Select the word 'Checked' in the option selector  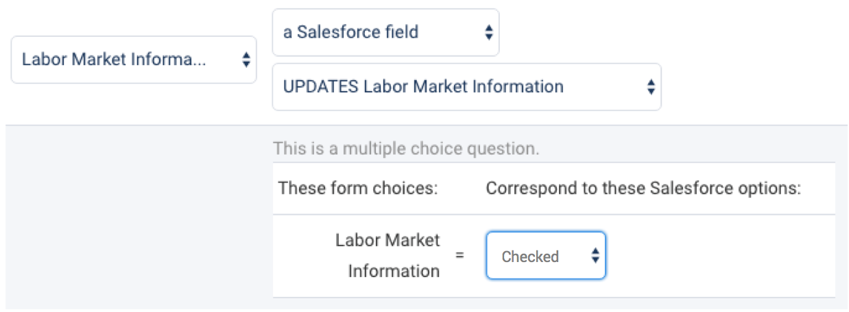(530, 257)
